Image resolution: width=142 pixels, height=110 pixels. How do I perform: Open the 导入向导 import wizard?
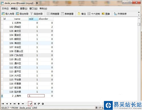click(8, 14)
